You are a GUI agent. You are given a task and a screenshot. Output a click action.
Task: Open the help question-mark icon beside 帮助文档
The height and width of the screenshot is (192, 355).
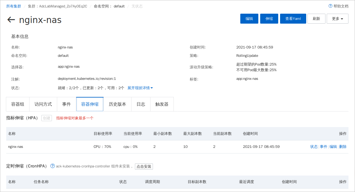pos(330,6)
